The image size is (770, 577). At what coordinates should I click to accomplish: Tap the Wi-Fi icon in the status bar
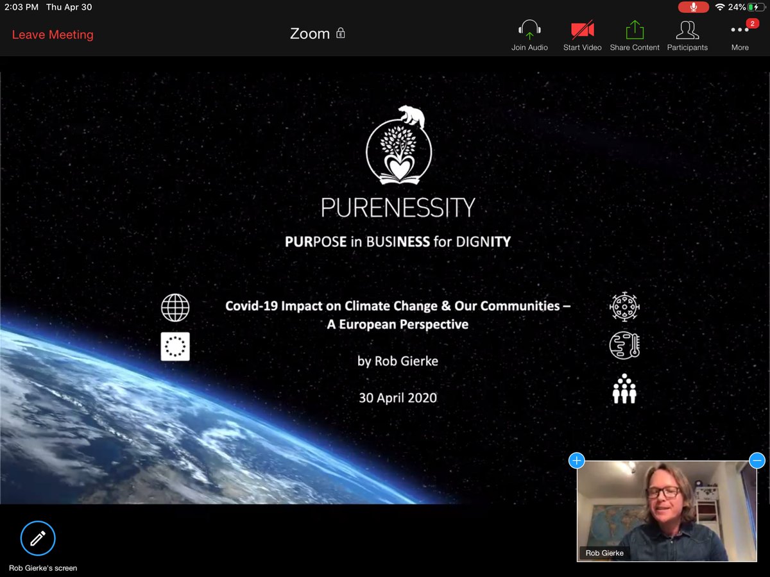pyautogui.click(x=720, y=7)
